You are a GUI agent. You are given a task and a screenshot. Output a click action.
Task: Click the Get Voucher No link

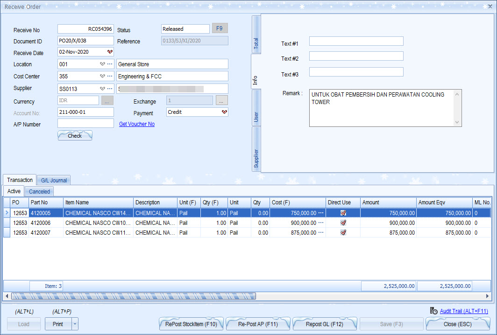point(137,124)
